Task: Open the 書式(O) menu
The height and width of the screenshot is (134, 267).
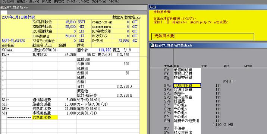Action: coord(59,1)
